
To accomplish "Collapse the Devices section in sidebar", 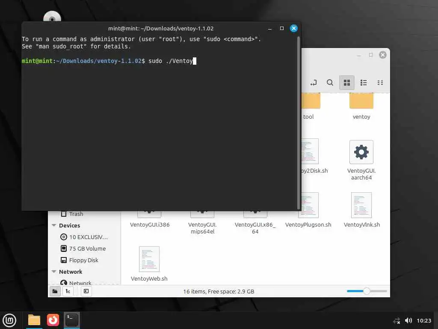I will (x=54, y=225).
